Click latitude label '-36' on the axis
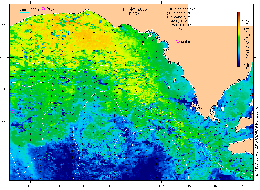 point(3,152)
